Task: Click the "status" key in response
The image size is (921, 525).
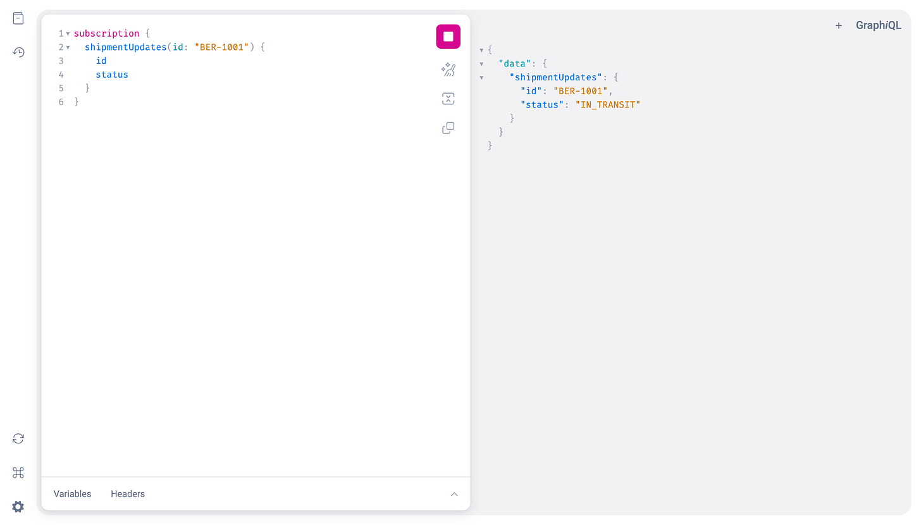Action: (542, 105)
